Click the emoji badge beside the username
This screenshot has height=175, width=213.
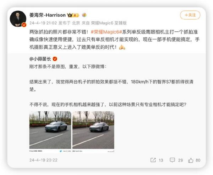point(84,15)
